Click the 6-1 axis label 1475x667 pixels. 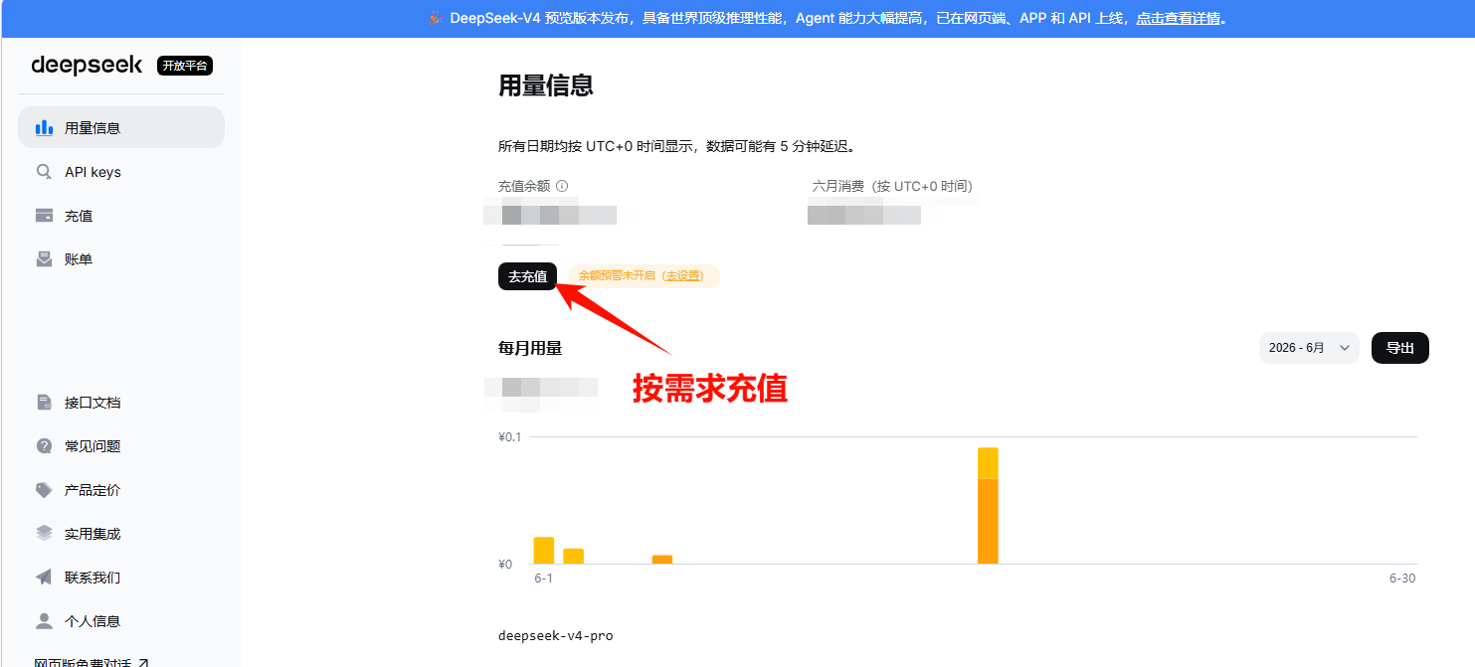(x=544, y=579)
